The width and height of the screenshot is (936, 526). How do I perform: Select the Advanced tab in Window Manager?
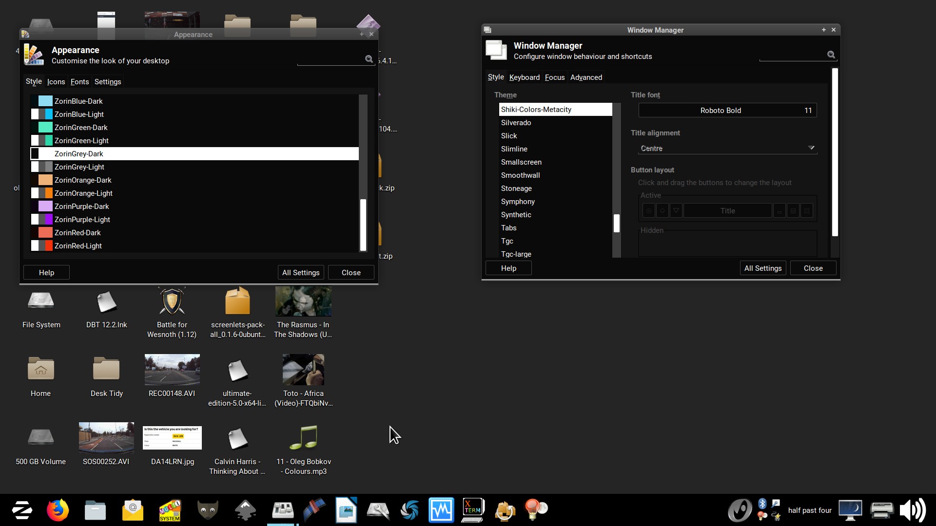[x=586, y=77]
